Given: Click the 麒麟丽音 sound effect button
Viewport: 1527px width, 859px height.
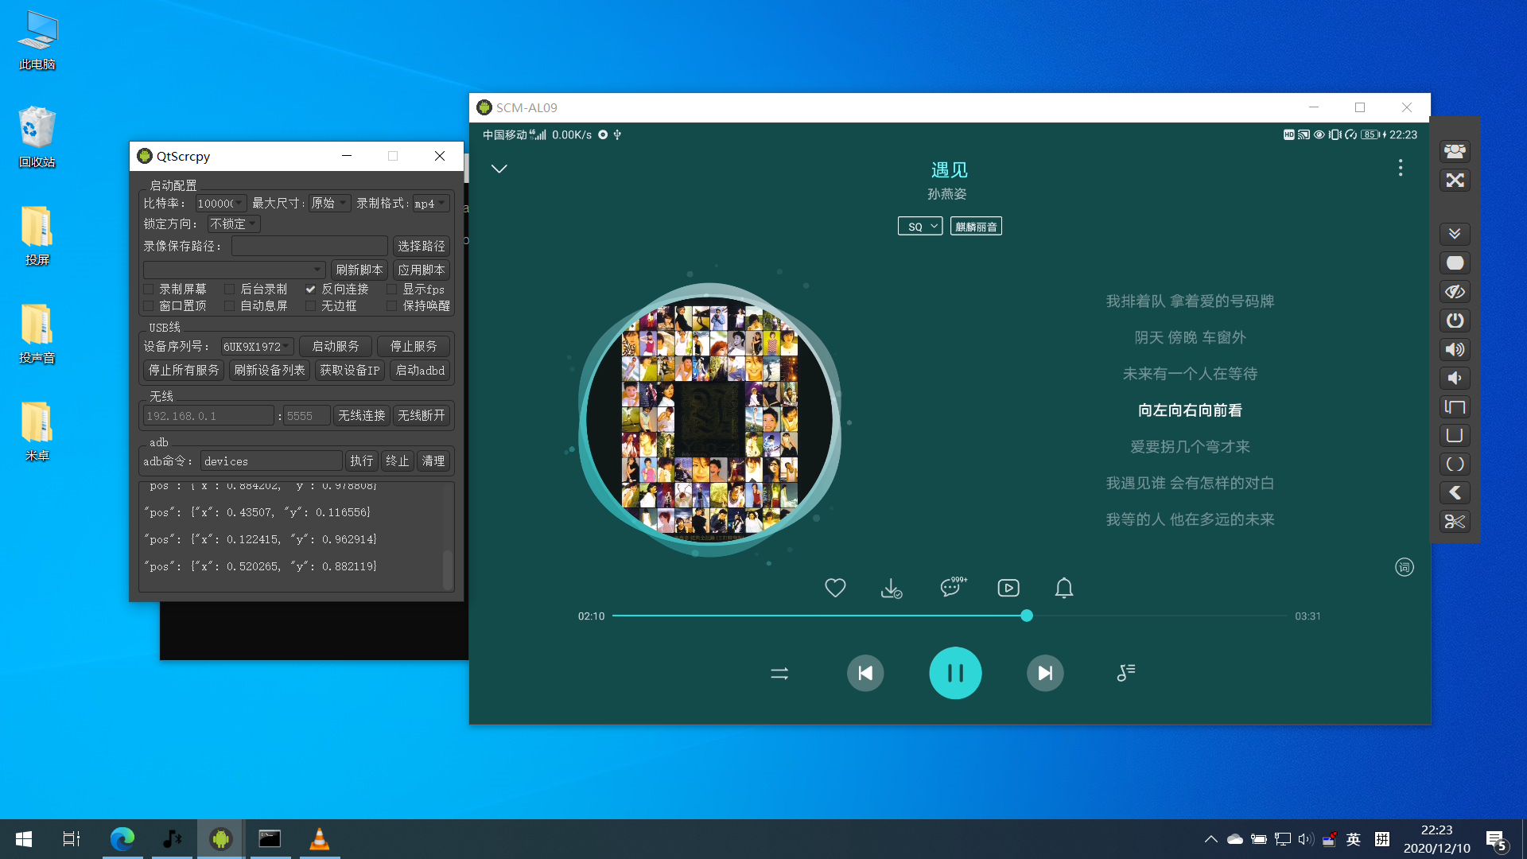Looking at the screenshot, I should 976,227.
